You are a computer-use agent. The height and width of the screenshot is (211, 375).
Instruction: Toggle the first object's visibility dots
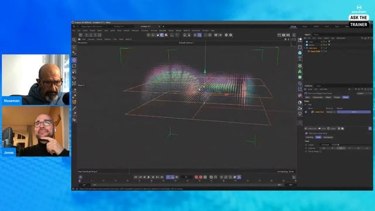(x=324, y=42)
